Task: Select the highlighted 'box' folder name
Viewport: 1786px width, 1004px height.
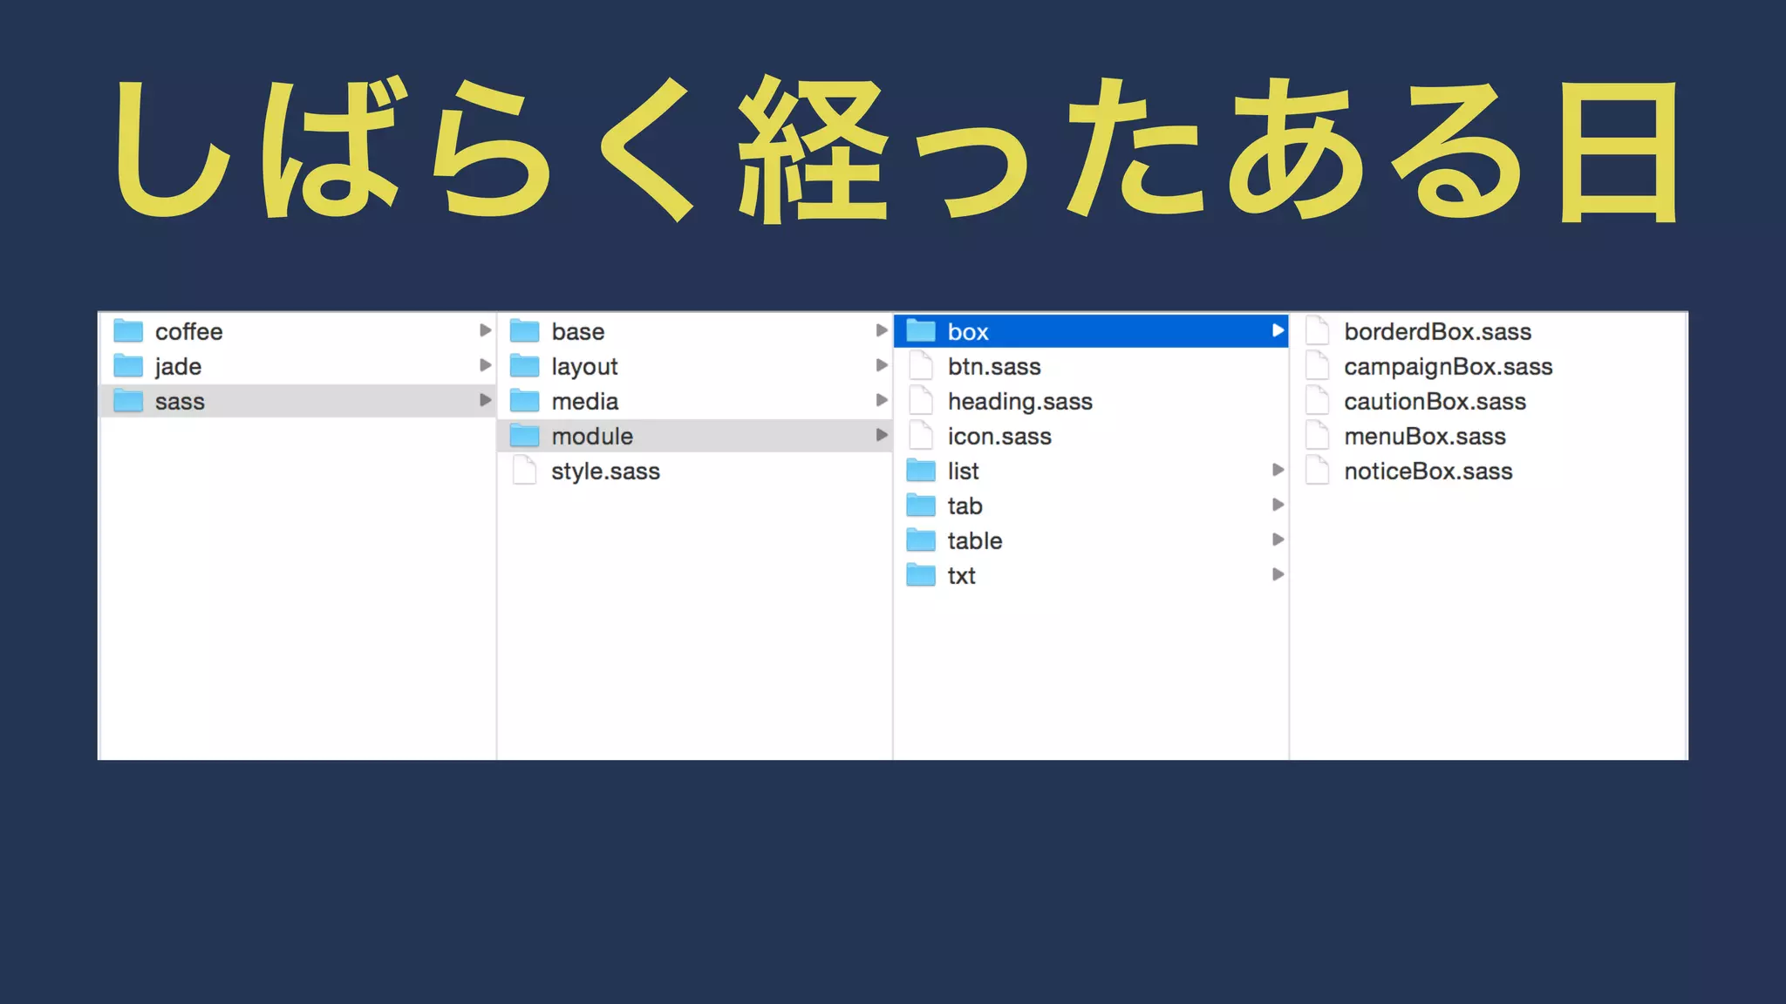Action: (968, 332)
